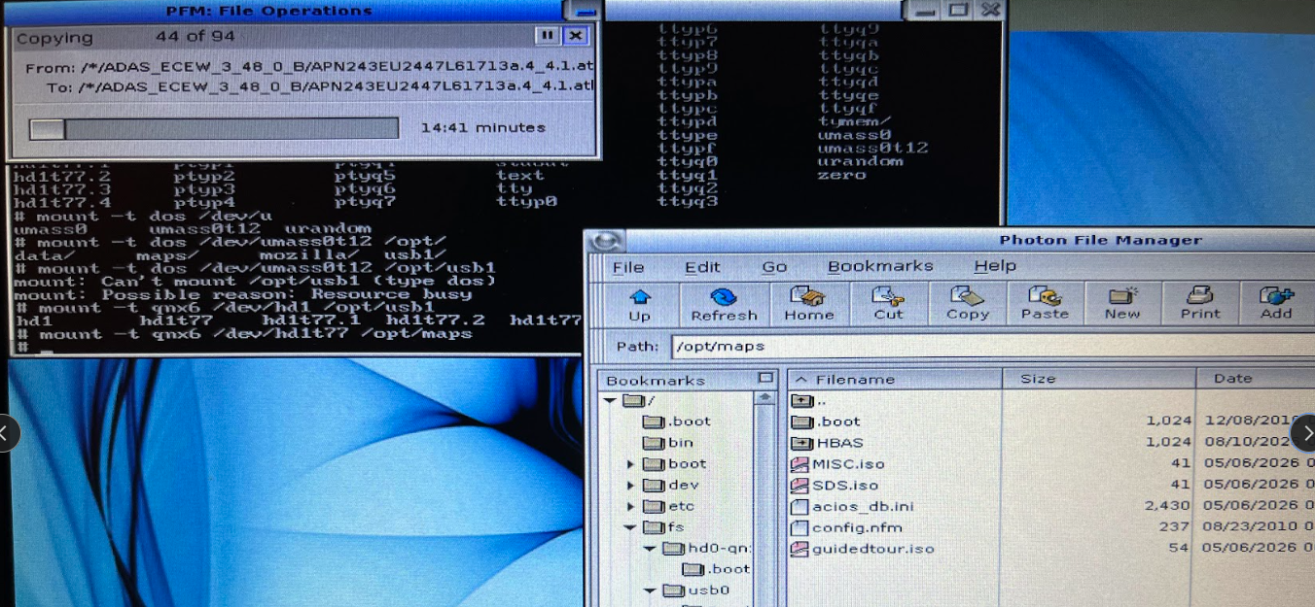Refresh the file list in Photon File Manager
The image size is (1315, 607).
coord(724,303)
